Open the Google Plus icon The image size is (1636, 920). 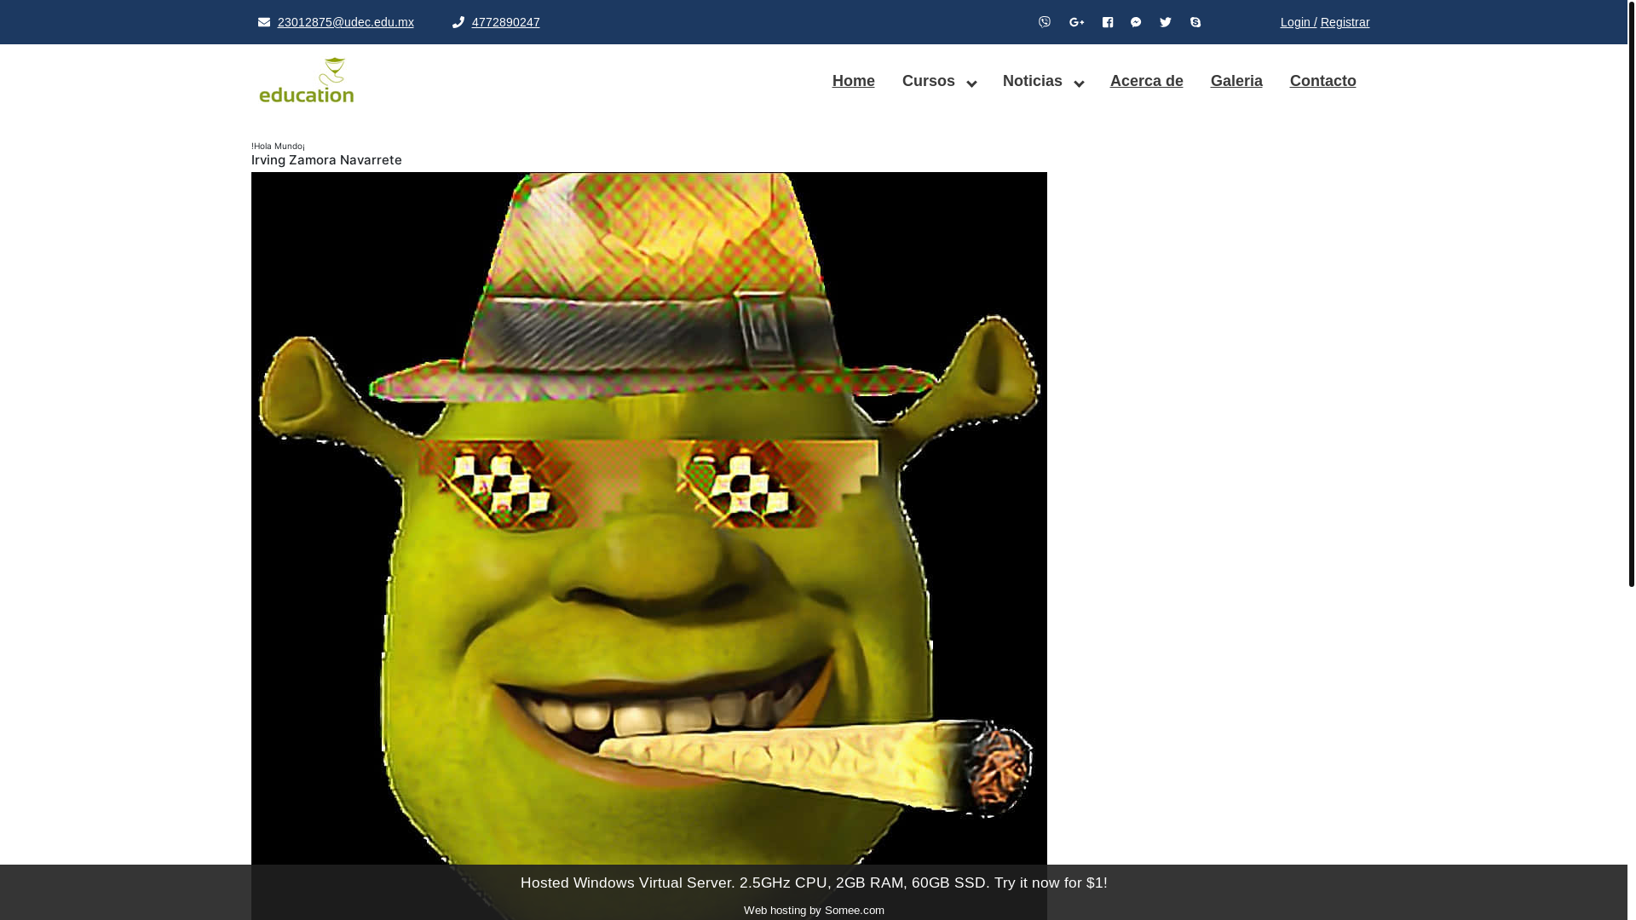point(1077,22)
